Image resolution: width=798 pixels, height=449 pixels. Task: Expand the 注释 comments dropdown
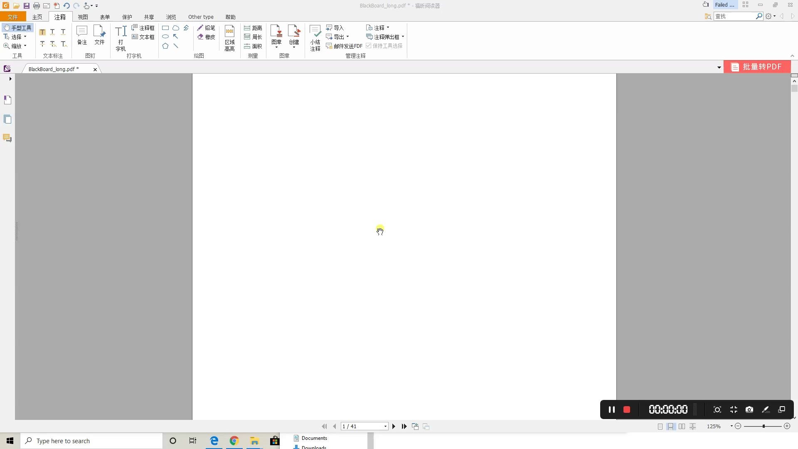[x=388, y=28]
